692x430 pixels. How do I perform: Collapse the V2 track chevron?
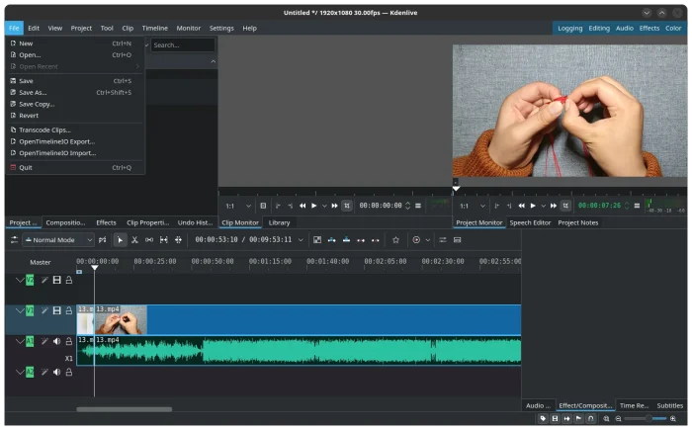19,280
